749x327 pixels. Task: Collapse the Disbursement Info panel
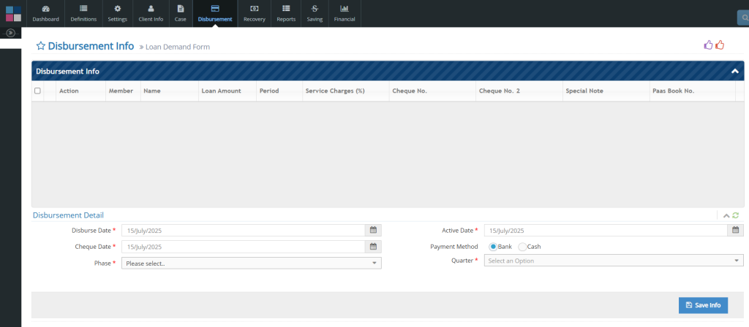[x=734, y=72]
